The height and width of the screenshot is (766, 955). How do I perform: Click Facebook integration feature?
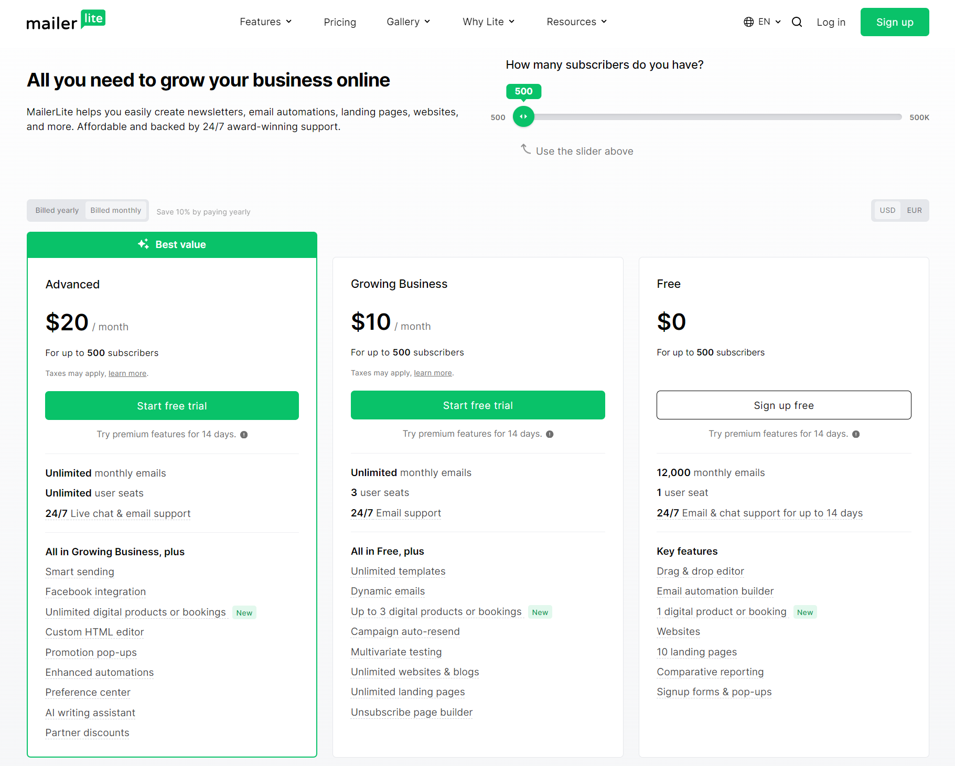[95, 592]
